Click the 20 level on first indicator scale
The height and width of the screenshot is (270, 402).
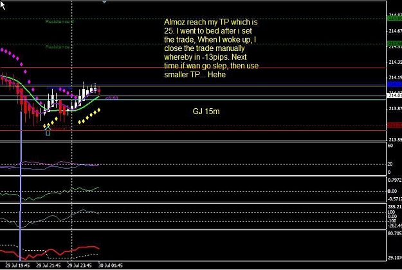[x=390, y=164]
